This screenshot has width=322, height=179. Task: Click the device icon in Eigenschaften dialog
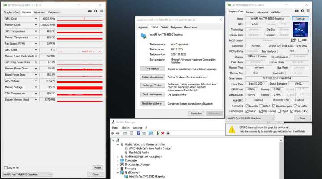[144, 36]
